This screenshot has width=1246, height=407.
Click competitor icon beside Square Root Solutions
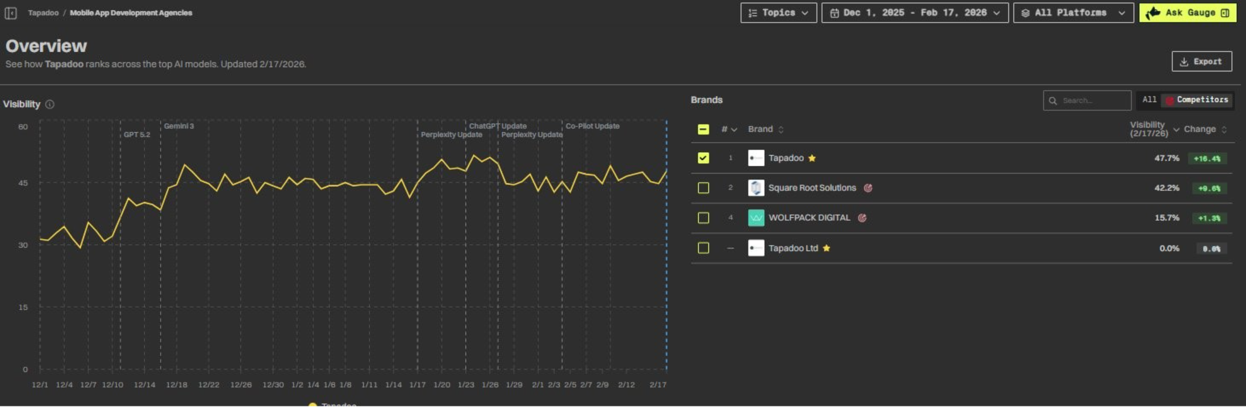click(x=868, y=188)
